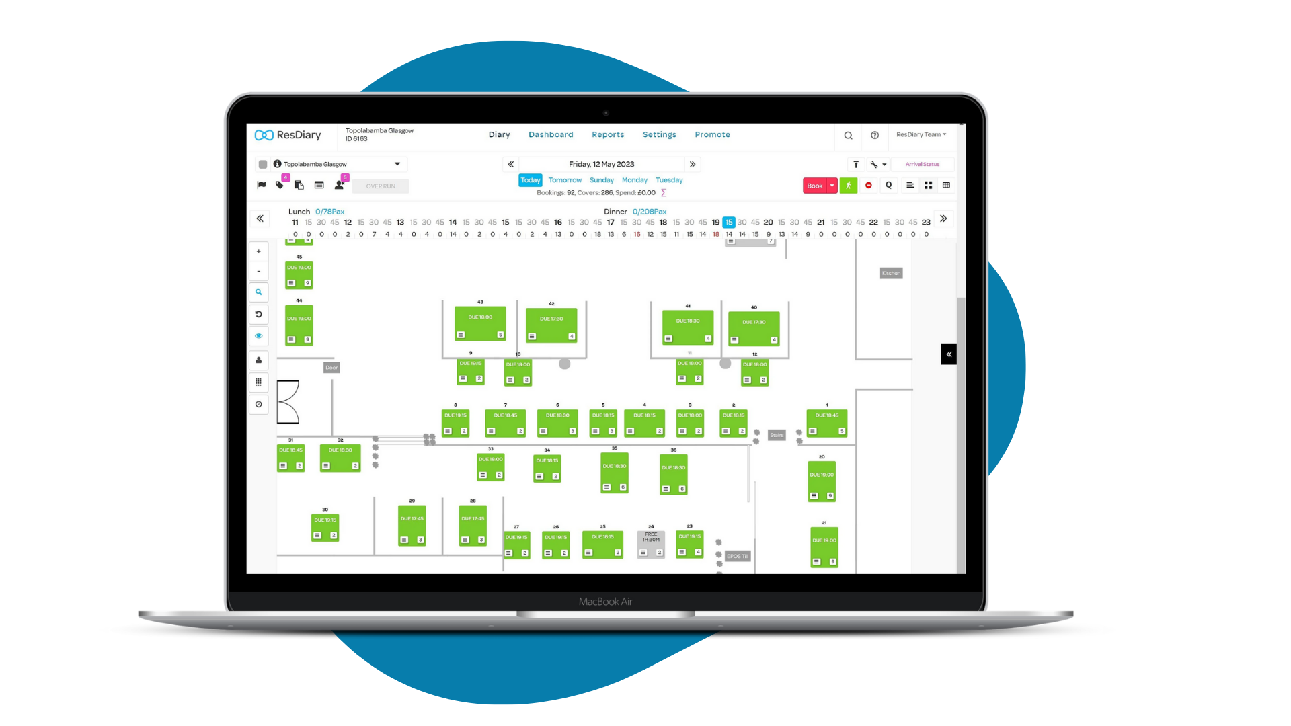This screenshot has width=1291, height=726.
Task: Click the clock/time settings icon
Action: click(x=260, y=405)
